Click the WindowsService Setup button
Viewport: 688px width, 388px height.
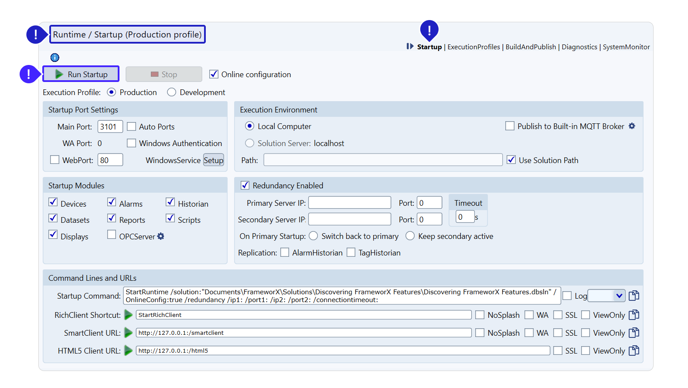214,160
